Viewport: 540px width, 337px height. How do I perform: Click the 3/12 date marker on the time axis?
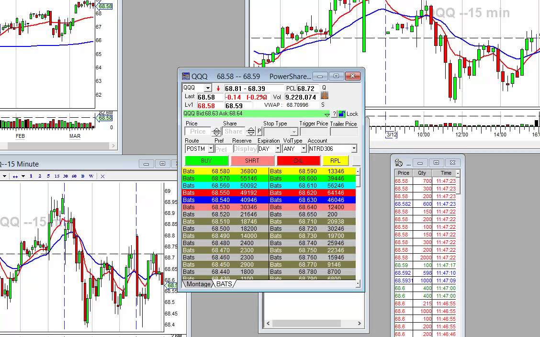point(392,135)
